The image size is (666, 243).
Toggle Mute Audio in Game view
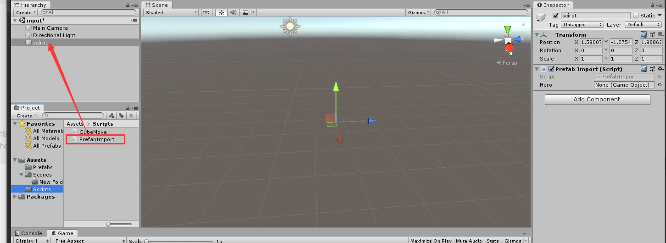[468, 241]
